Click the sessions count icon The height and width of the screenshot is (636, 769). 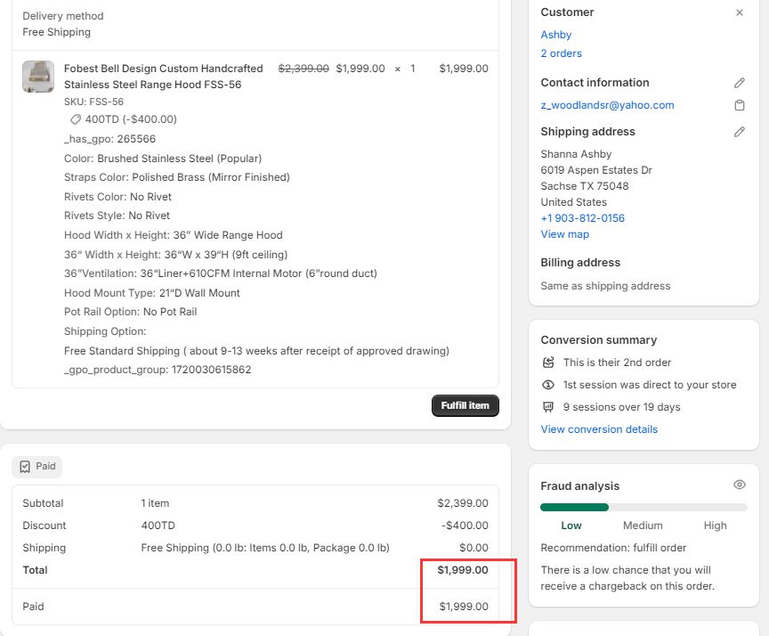[548, 407]
